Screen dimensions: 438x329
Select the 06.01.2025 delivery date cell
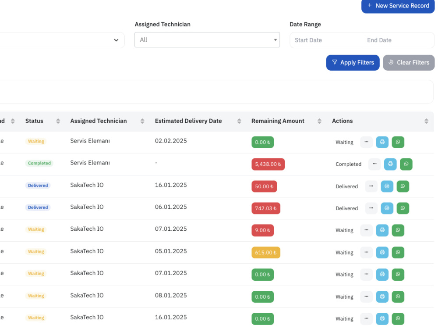(171, 207)
